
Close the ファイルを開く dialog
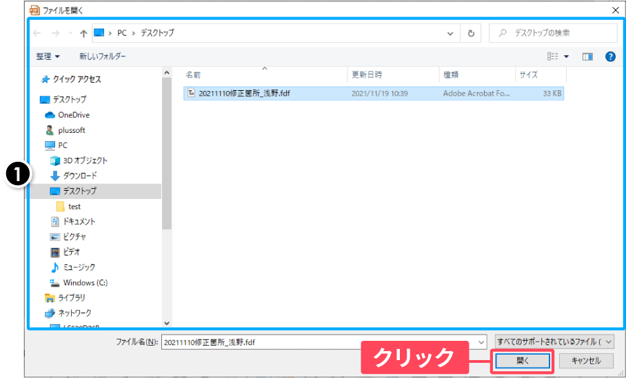pyautogui.click(x=616, y=10)
